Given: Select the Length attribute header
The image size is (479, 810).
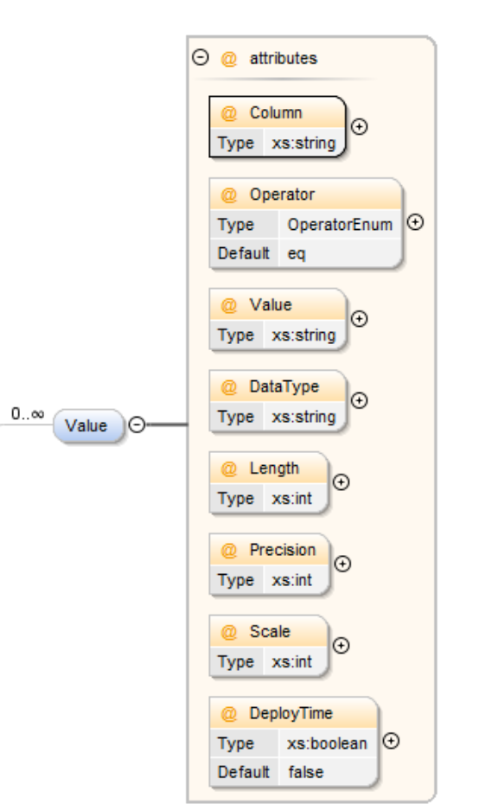Looking at the screenshot, I should (269, 468).
